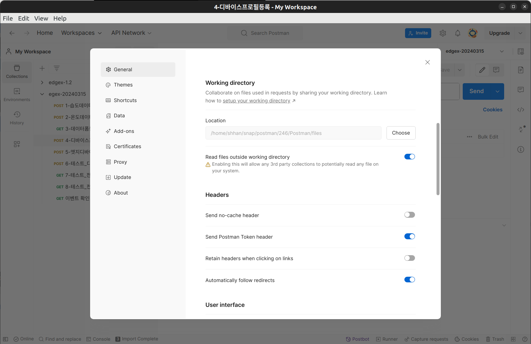The height and width of the screenshot is (344, 531).
Task: Open the Shortcuts settings section
Action: pyautogui.click(x=138, y=100)
